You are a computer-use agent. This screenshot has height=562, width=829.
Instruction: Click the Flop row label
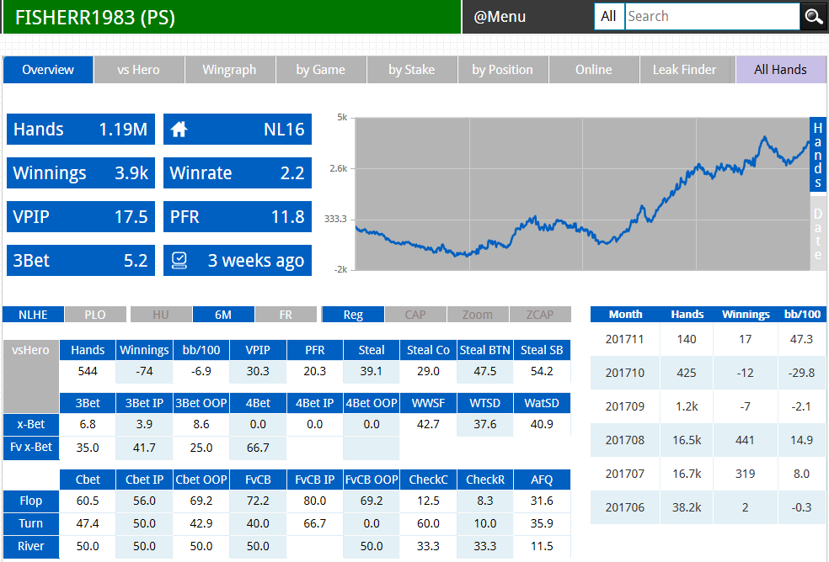pos(30,501)
